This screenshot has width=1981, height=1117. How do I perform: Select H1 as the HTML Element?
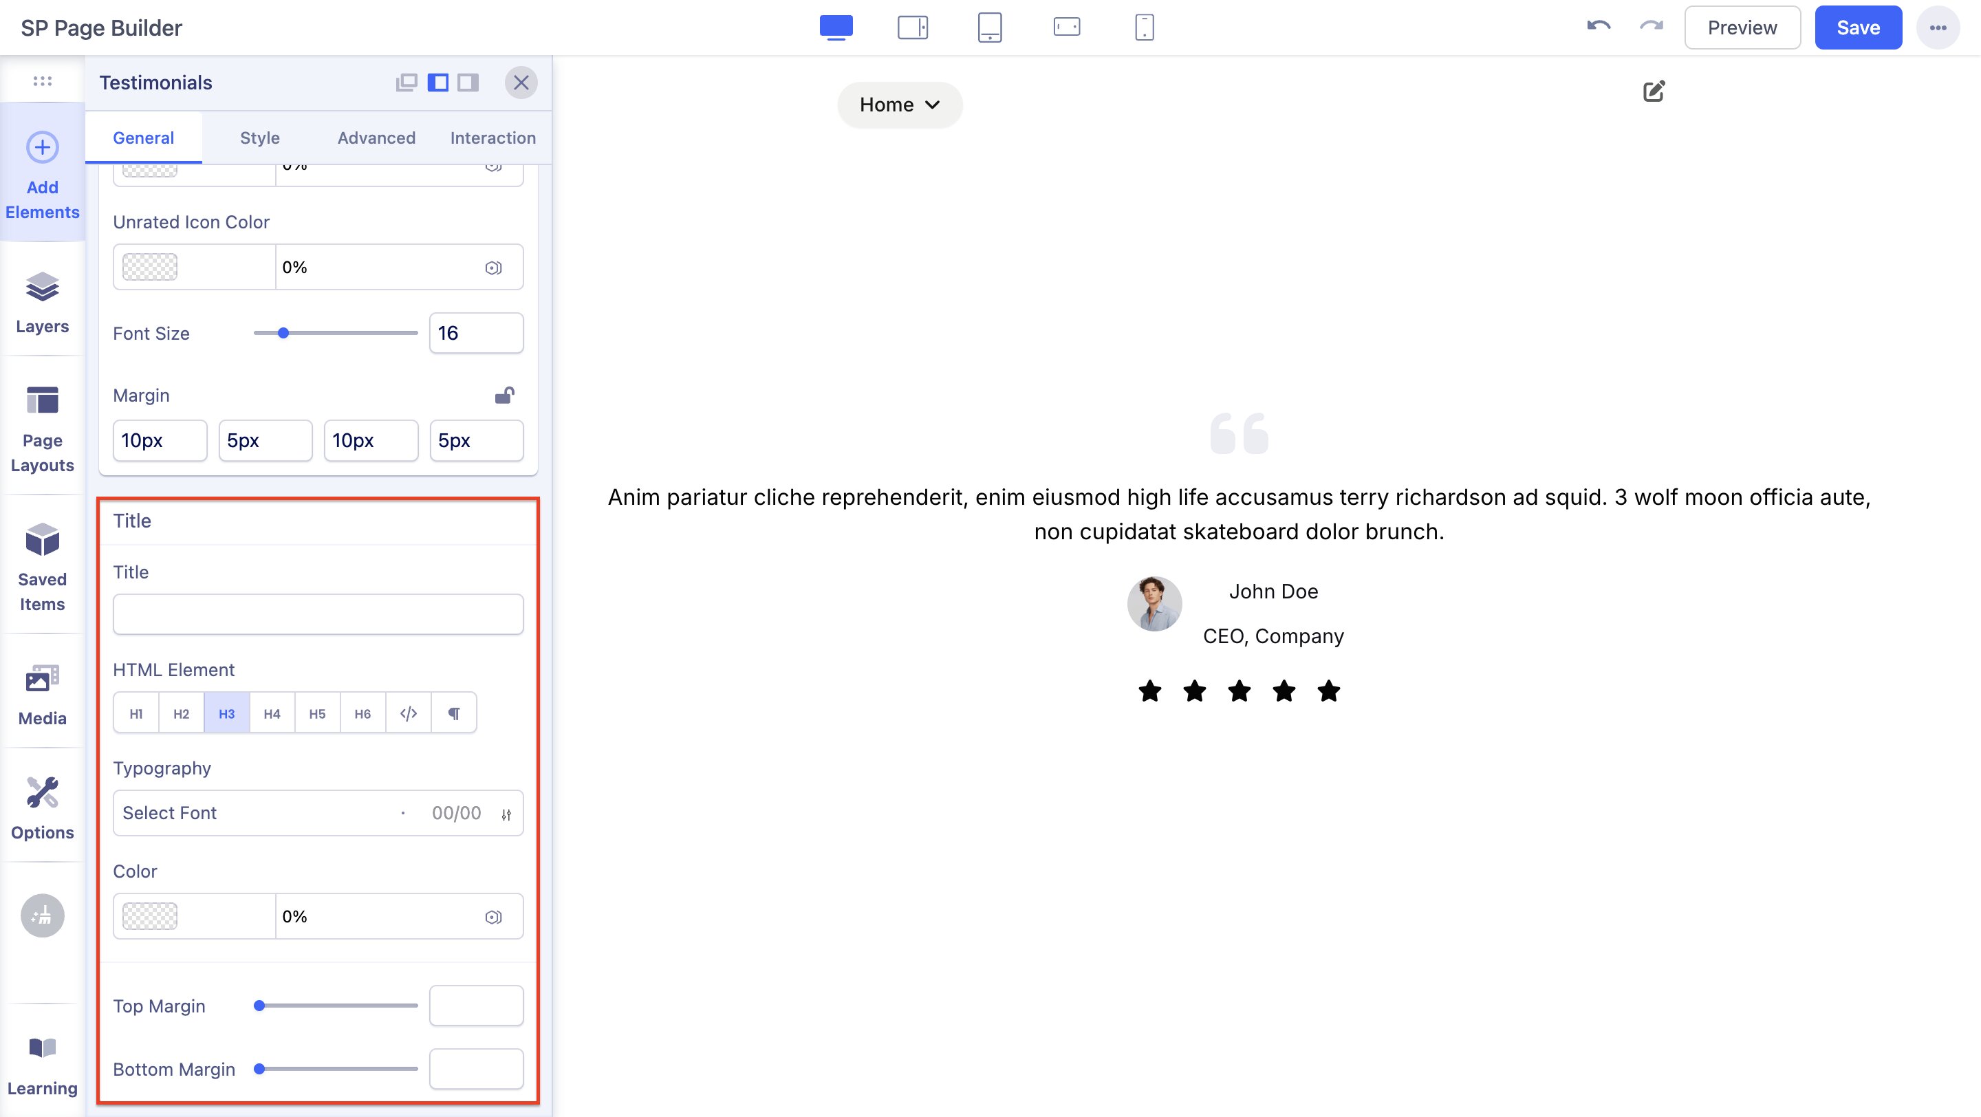tap(136, 713)
